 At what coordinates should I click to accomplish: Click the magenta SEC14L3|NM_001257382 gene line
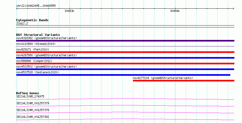click(125, 119)
